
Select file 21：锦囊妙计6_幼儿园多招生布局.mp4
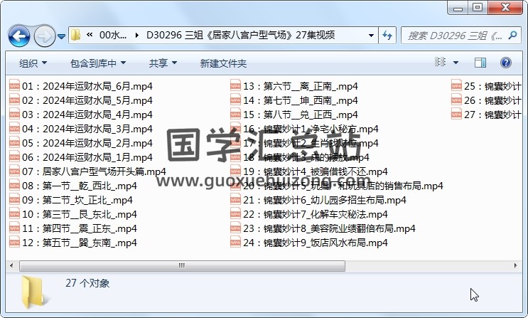point(318,200)
